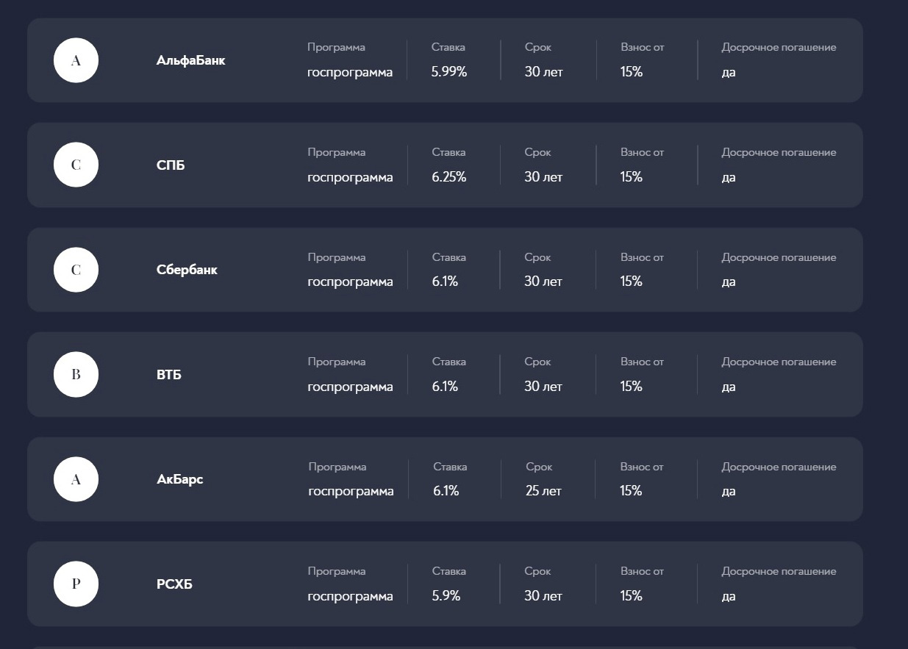Image resolution: width=908 pixels, height=649 pixels.
Task: Click ВТБ's 15% down payment value
Action: coord(632,387)
